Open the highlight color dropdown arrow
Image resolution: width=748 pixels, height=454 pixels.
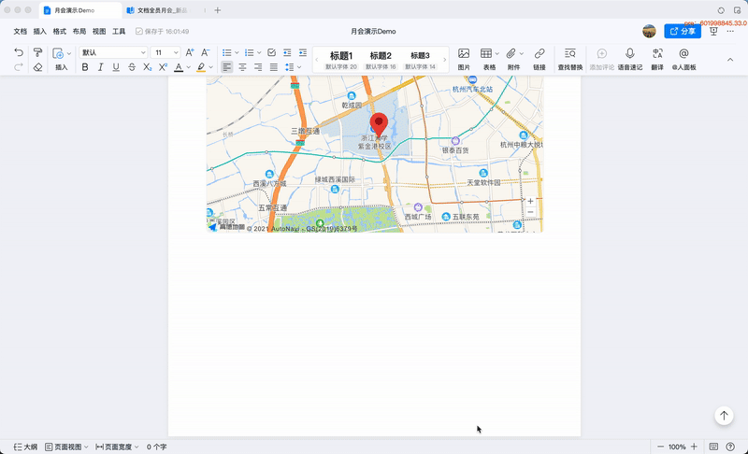[x=211, y=67]
